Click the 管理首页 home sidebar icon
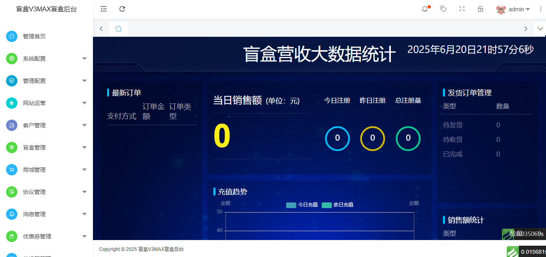The image size is (546, 257). 12,36
